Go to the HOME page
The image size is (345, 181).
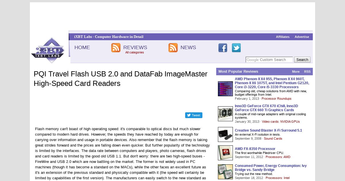[x=82, y=47]
